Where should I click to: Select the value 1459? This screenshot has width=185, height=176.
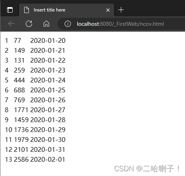tap(21, 120)
